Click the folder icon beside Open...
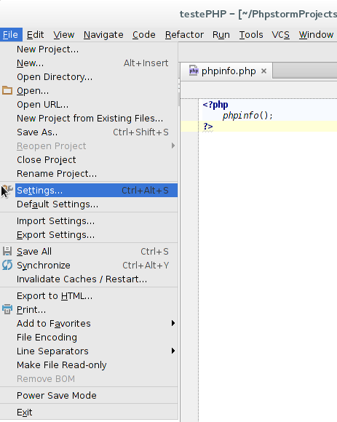 pyautogui.click(x=7, y=90)
